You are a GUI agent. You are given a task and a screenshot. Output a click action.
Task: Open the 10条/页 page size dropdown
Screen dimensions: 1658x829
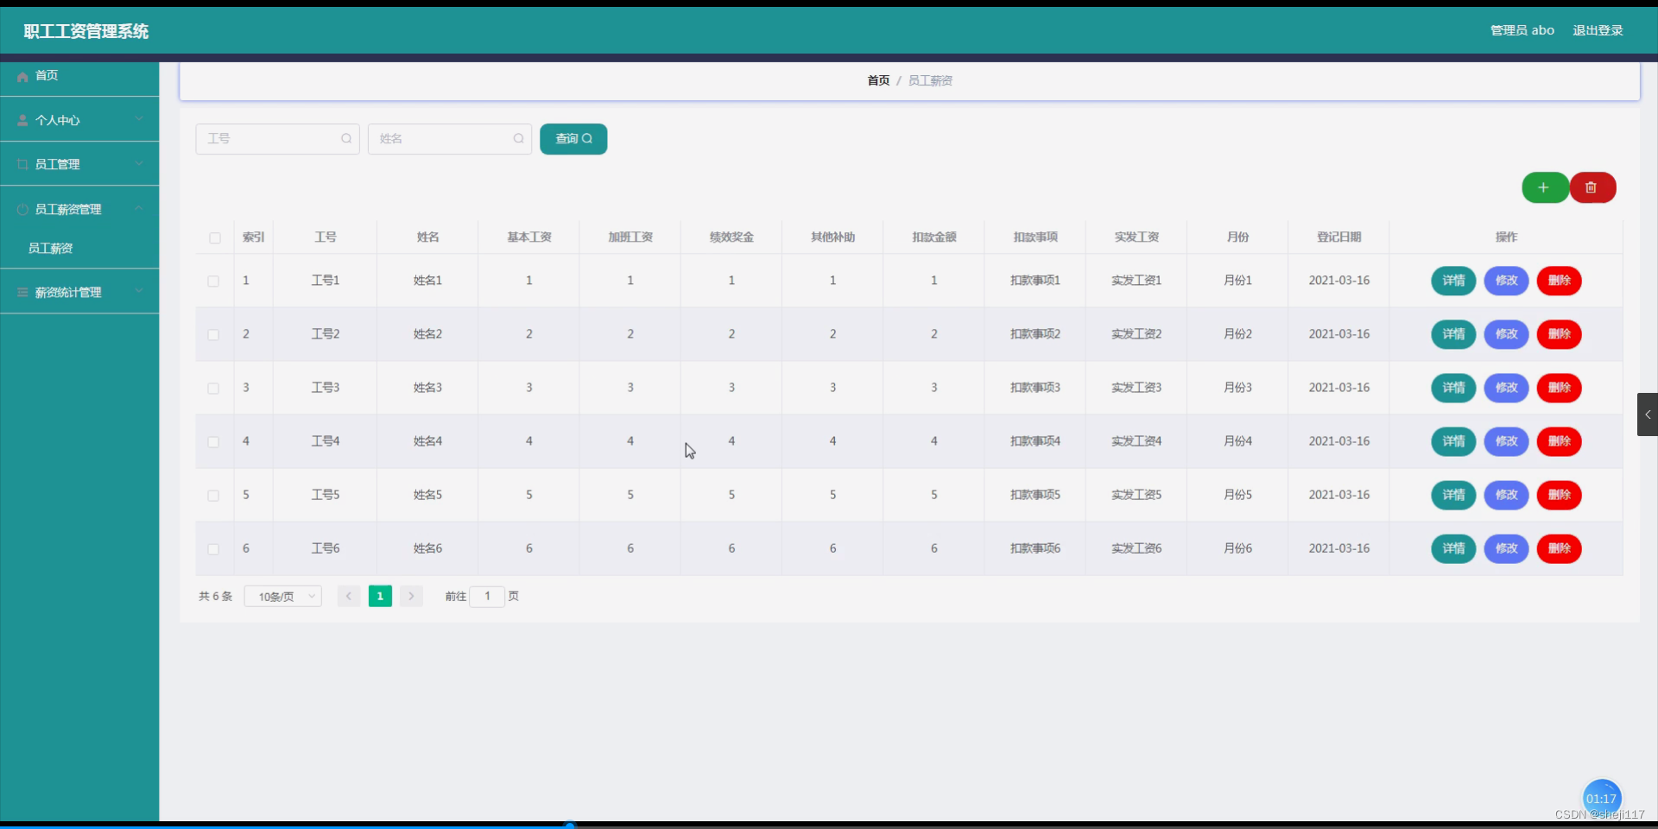[x=283, y=596]
